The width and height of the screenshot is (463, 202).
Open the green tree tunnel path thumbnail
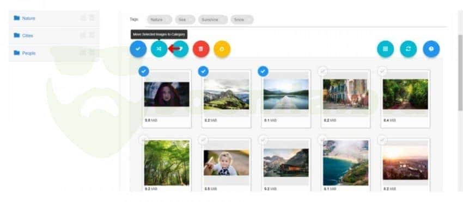click(405, 94)
